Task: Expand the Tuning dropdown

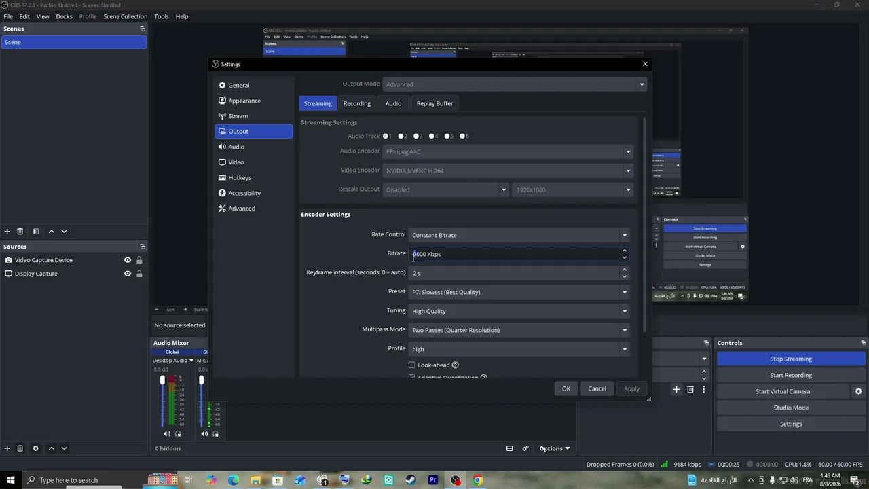Action: coord(519,311)
